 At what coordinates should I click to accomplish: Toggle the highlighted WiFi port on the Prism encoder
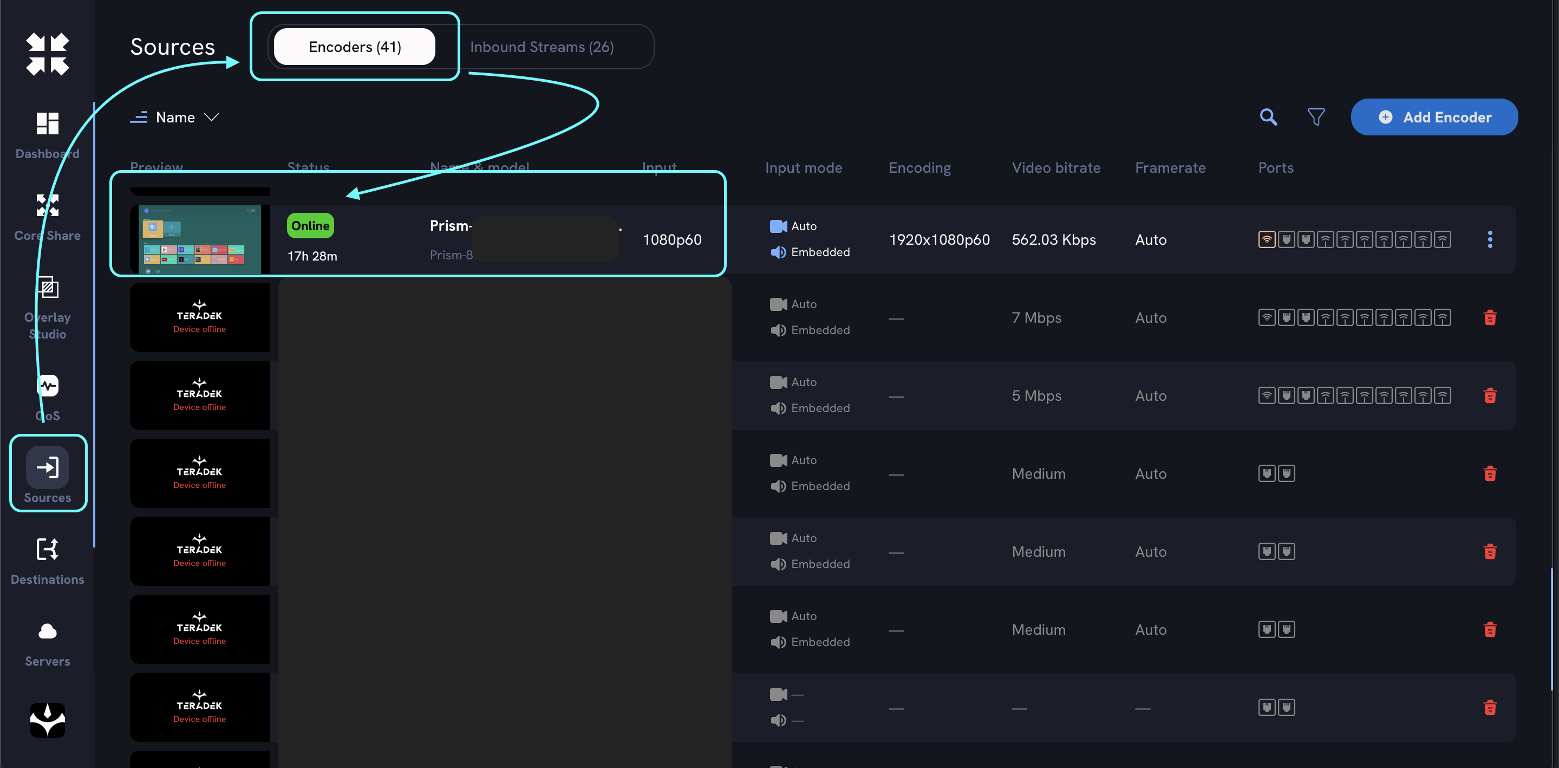click(x=1267, y=239)
